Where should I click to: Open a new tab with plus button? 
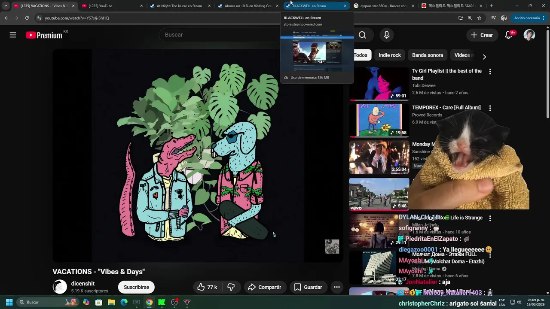click(491, 6)
